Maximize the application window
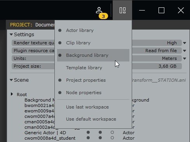This screenshot has height=142, width=190. click(x=161, y=10)
